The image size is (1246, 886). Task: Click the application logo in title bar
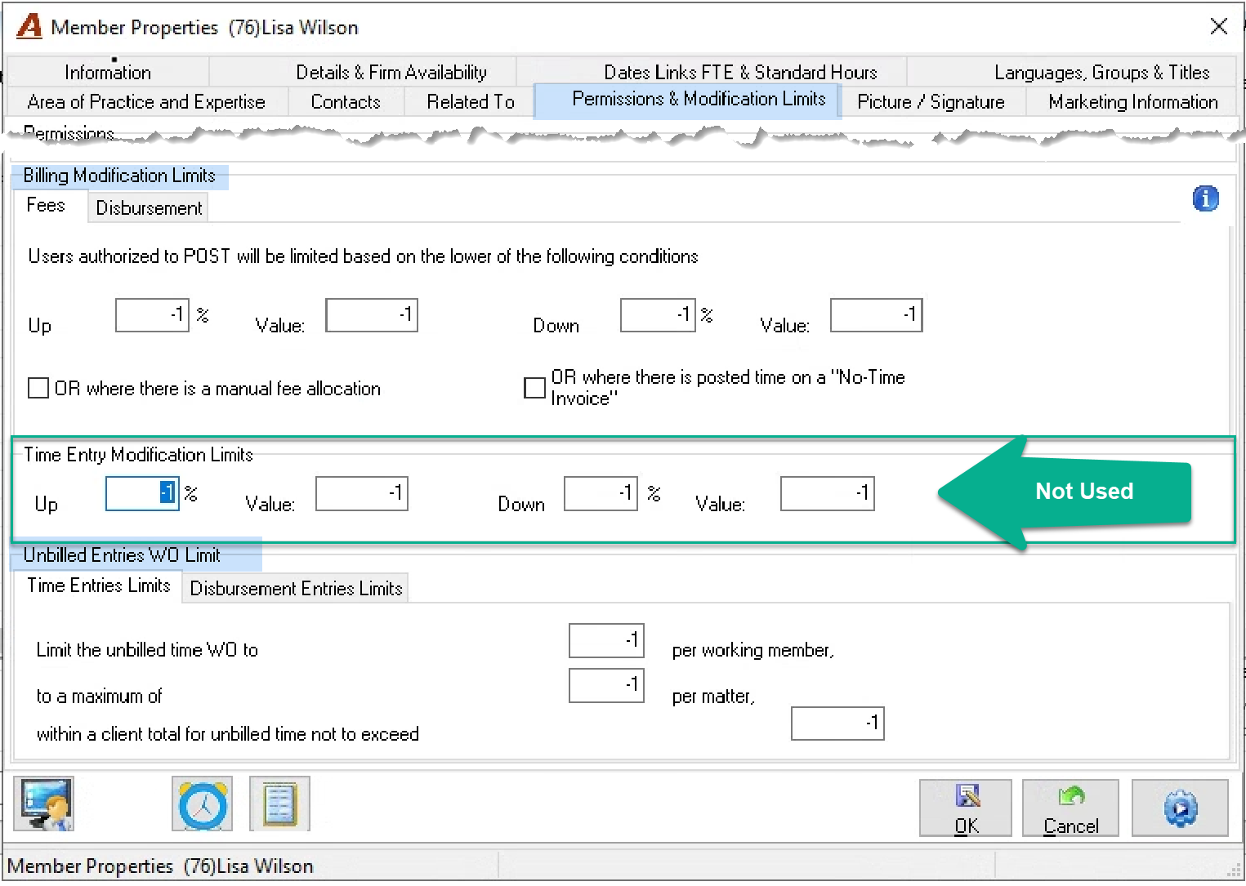coord(29,26)
